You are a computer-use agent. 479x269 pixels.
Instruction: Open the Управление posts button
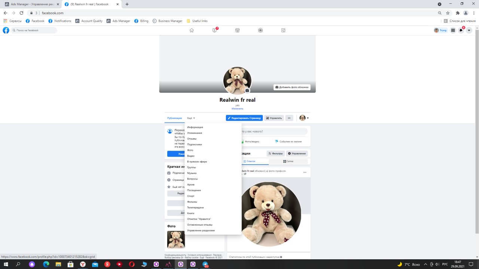click(297, 153)
